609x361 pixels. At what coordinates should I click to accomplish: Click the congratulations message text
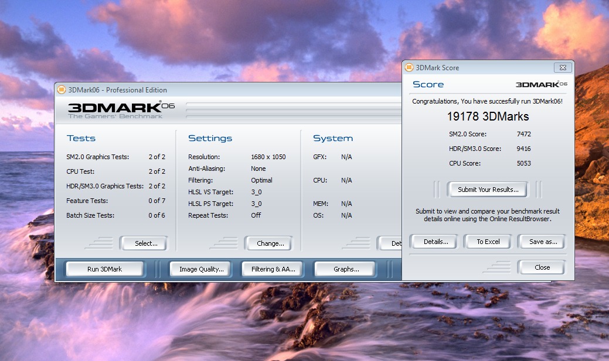pyautogui.click(x=487, y=101)
